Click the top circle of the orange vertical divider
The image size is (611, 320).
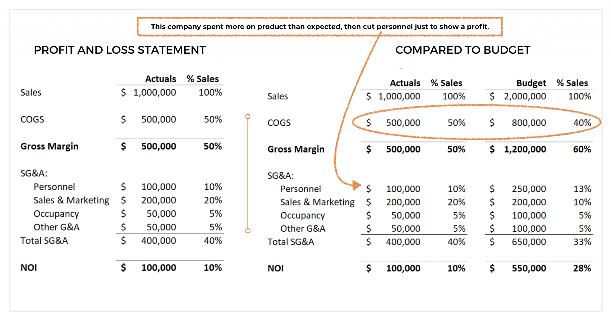coord(248,116)
